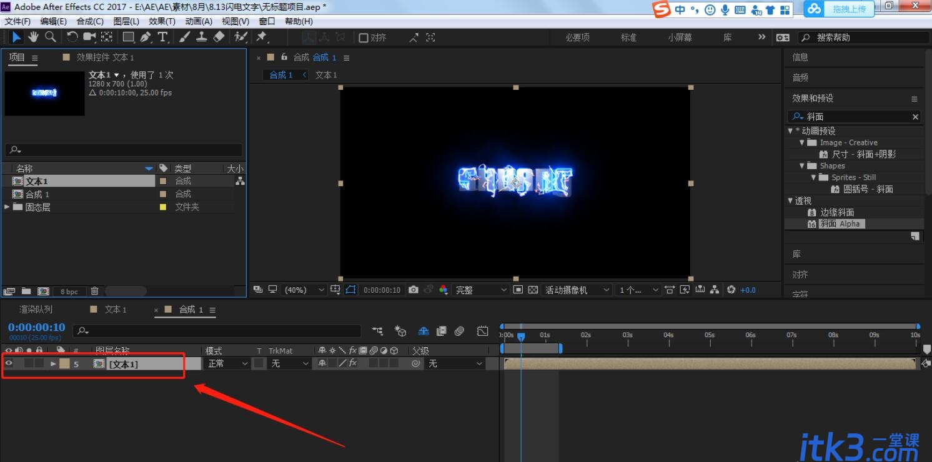The height and width of the screenshot is (462, 932).
Task: Collapse the 透视 effects category
Action: (x=790, y=200)
